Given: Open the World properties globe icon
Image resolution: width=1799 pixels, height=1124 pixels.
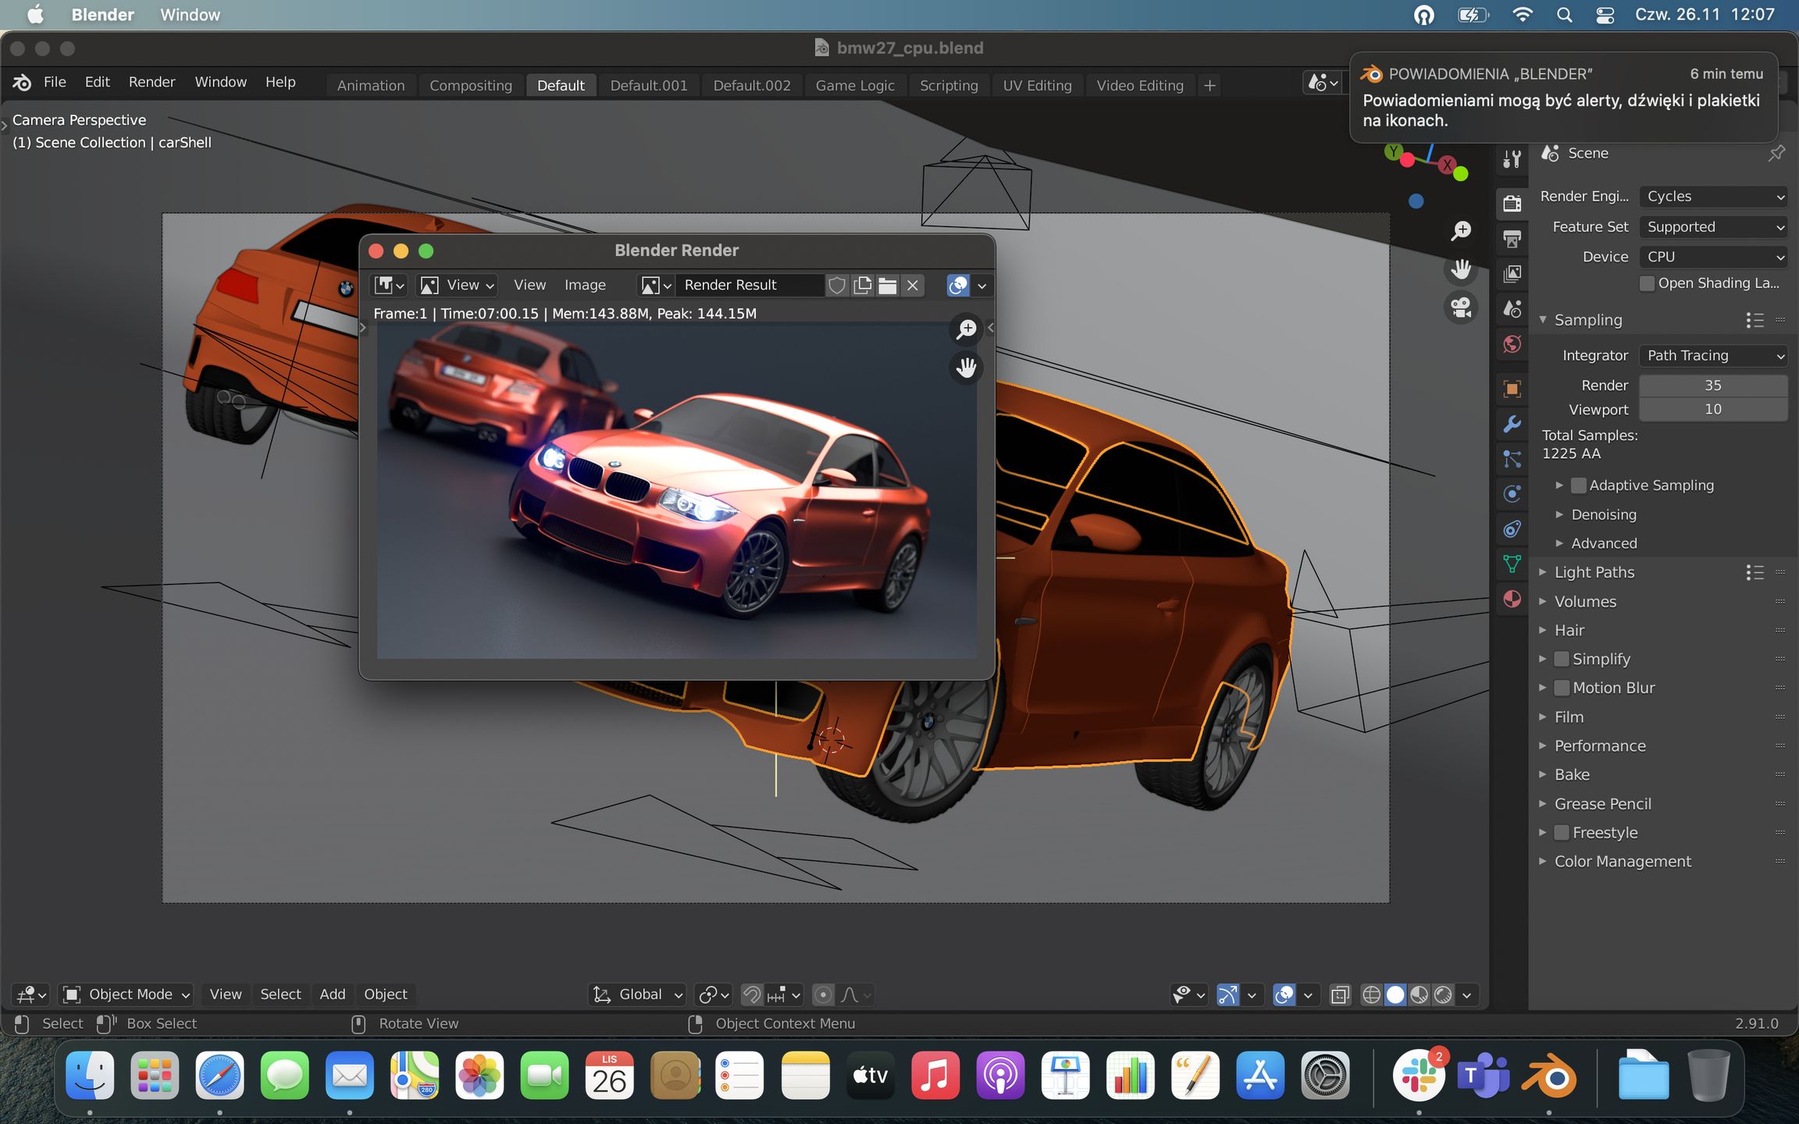Looking at the screenshot, I should [1512, 344].
